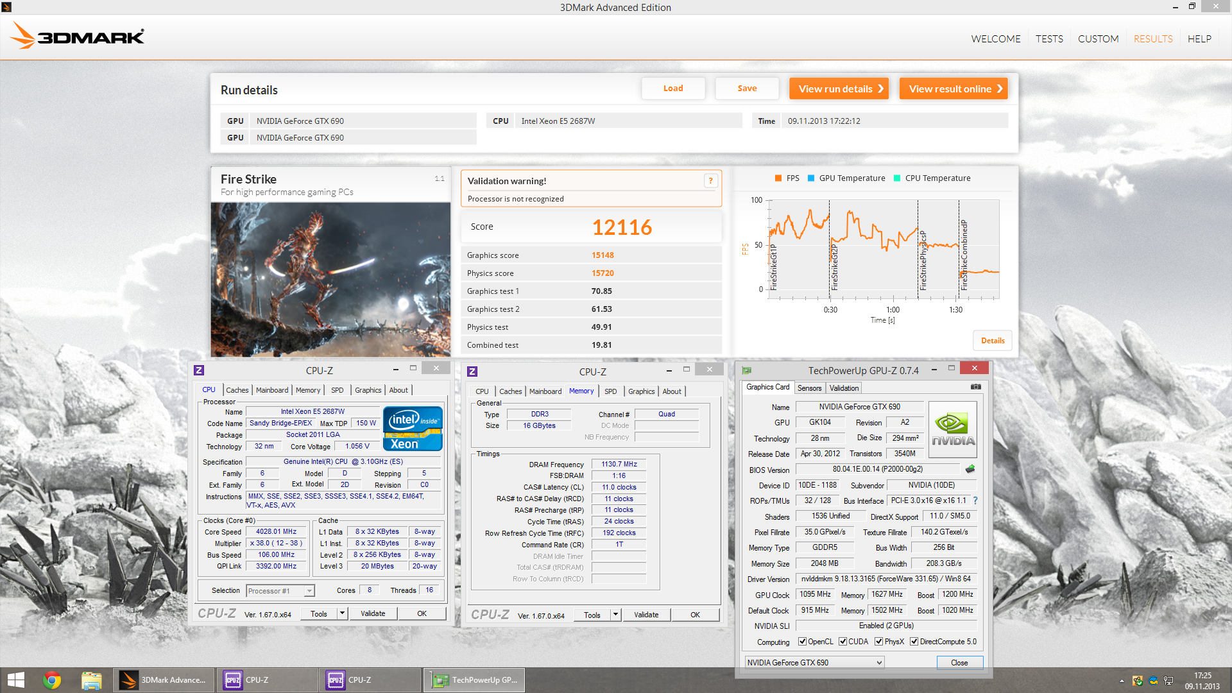
Task: Switch to Caches tab in left CPU-Z
Action: pyautogui.click(x=237, y=390)
